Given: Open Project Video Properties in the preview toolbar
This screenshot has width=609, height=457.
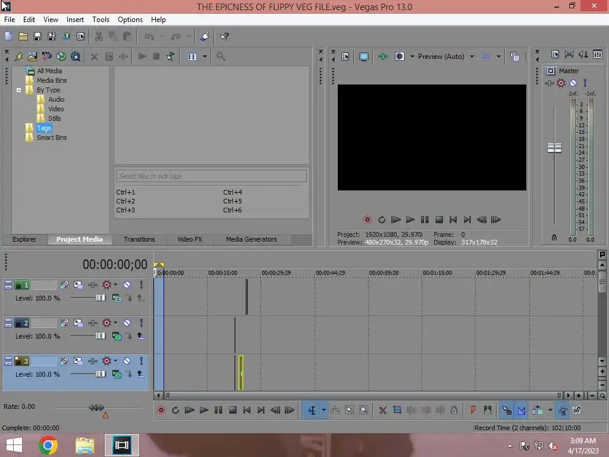Looking at the screenshot, I should pyautogui.click(x=346, y=57).
